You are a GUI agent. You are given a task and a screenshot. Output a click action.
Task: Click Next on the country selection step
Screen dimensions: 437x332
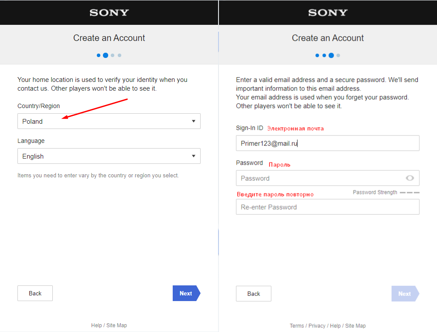(x=186, y=293)
